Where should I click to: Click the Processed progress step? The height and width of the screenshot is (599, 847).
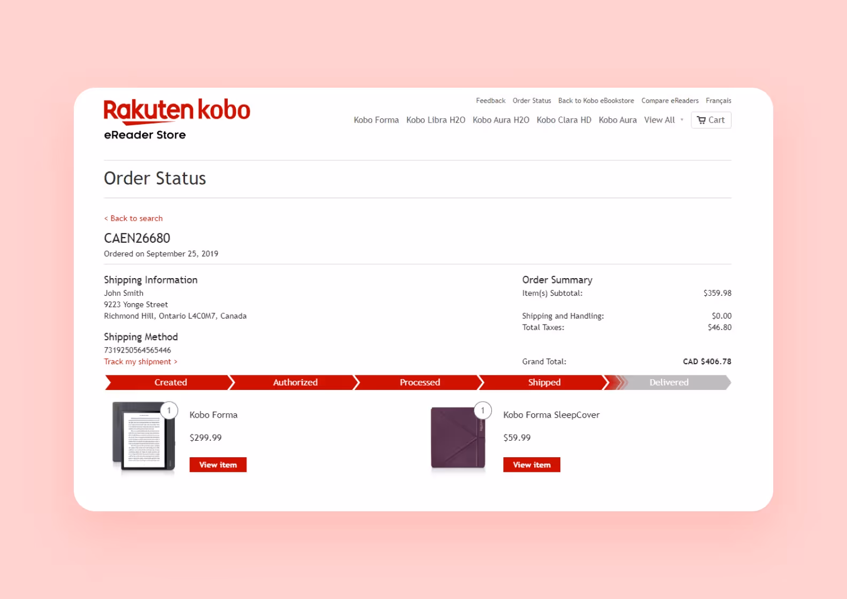(420, 382)
